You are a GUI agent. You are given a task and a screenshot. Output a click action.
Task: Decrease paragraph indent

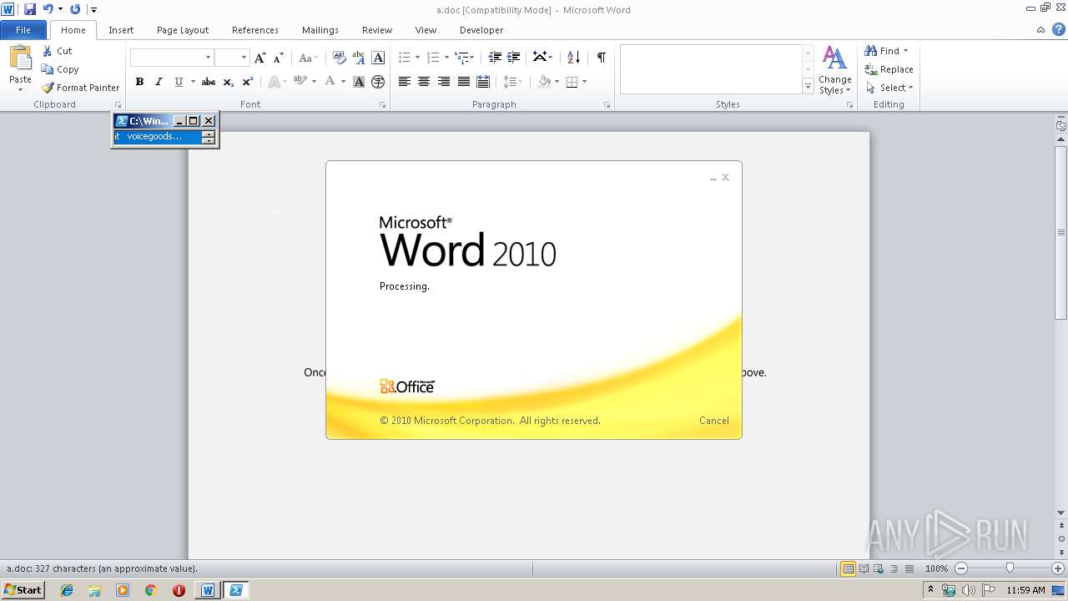click(495, 58)
